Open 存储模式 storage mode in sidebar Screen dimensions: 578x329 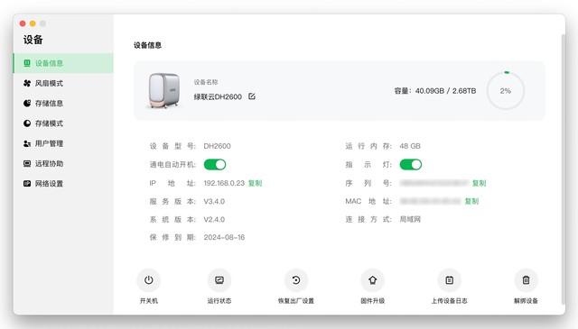tap(63, 123)
